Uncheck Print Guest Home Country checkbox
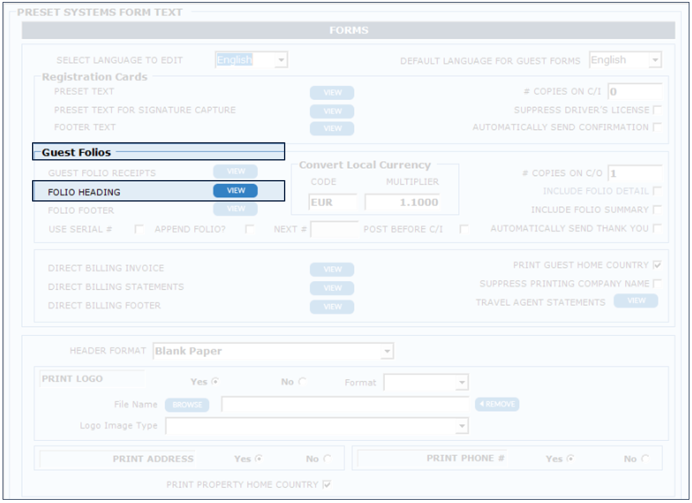The height and width of the screenshot is (503, 692). click(657, 266)
